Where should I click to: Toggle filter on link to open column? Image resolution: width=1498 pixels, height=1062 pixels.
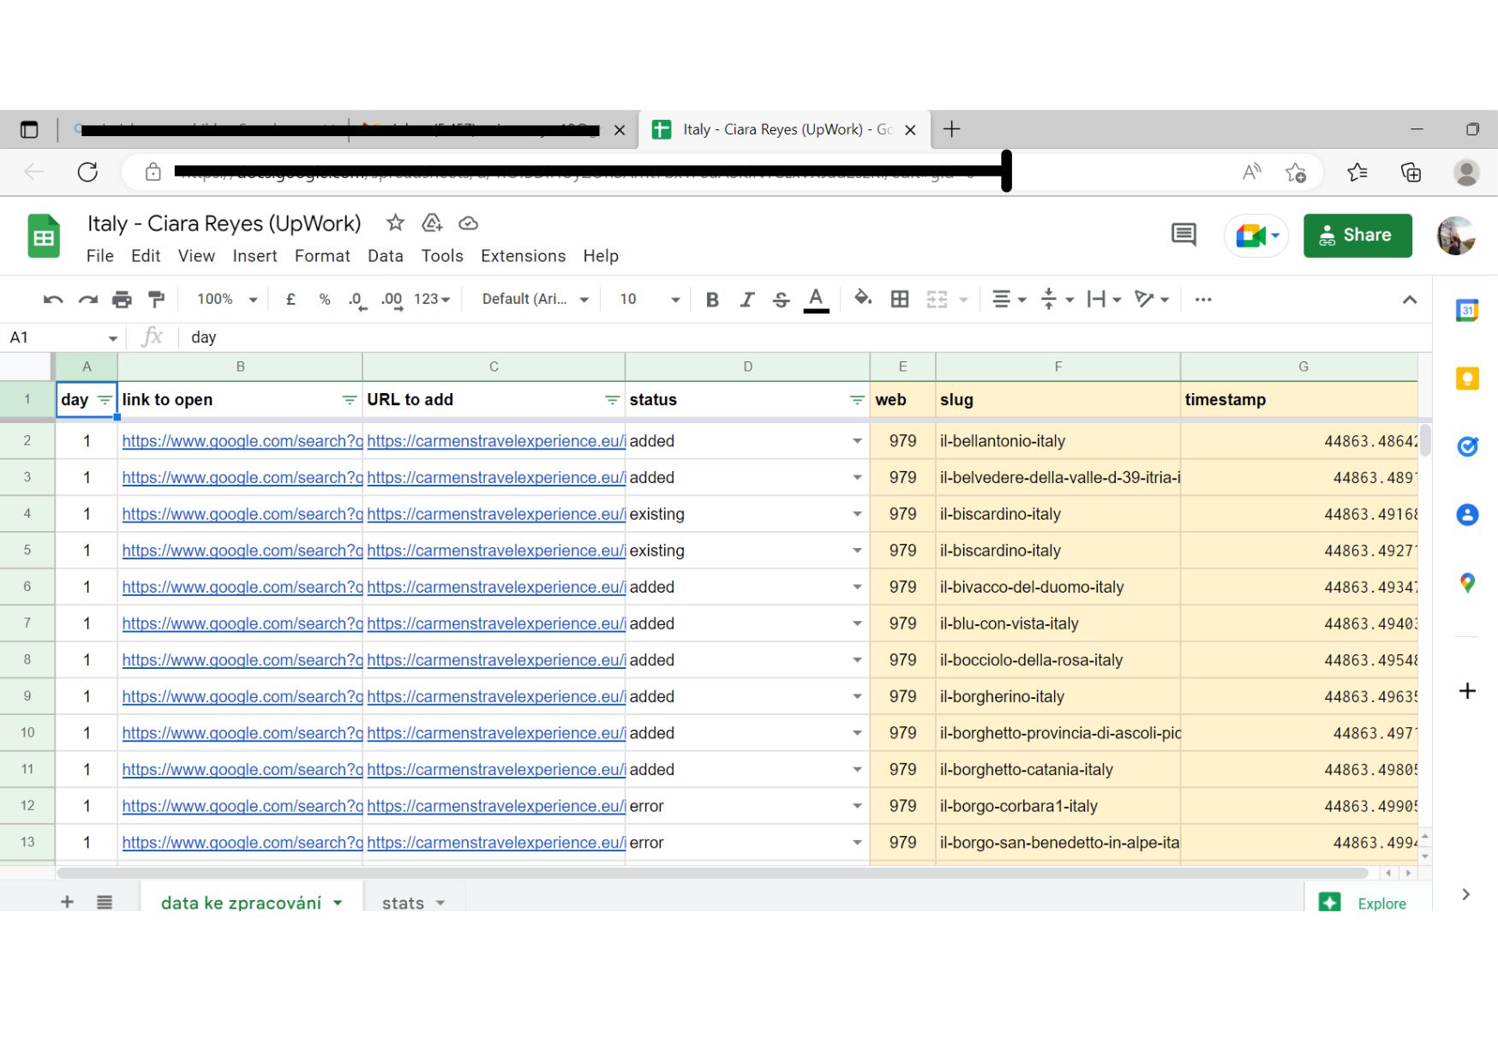tap(349, 400)
